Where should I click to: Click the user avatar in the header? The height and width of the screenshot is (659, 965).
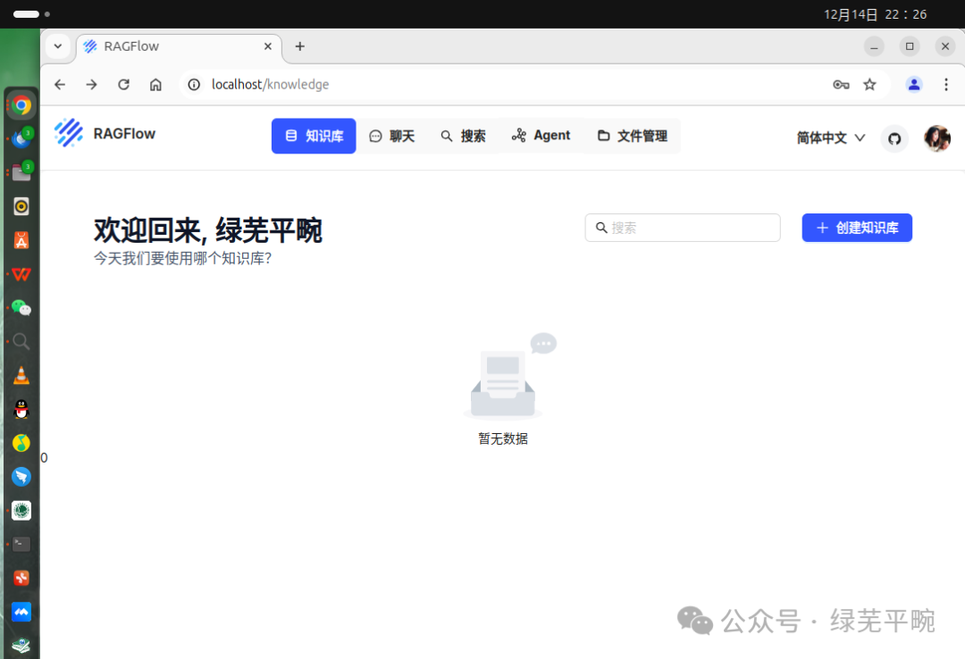(936, 138)
